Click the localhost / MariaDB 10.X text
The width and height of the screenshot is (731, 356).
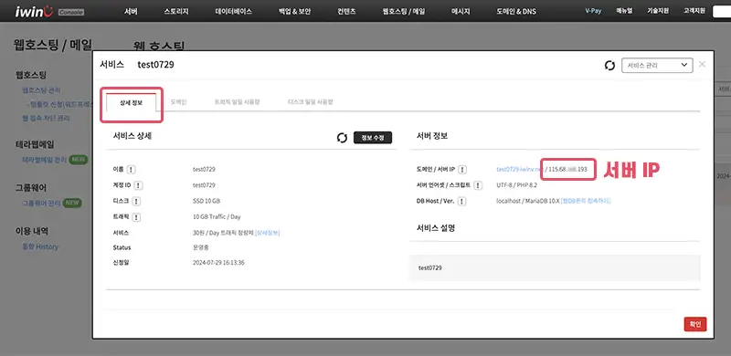tap(528, 201)
